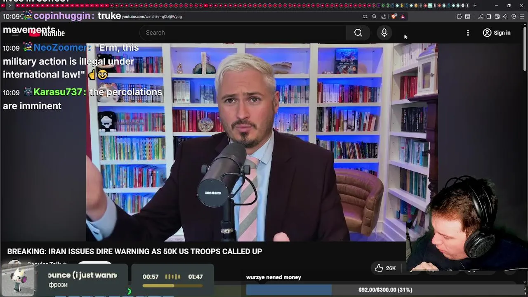Open Brave Rewards triangle icon
The image size is (528, 297).
[403, 16]
